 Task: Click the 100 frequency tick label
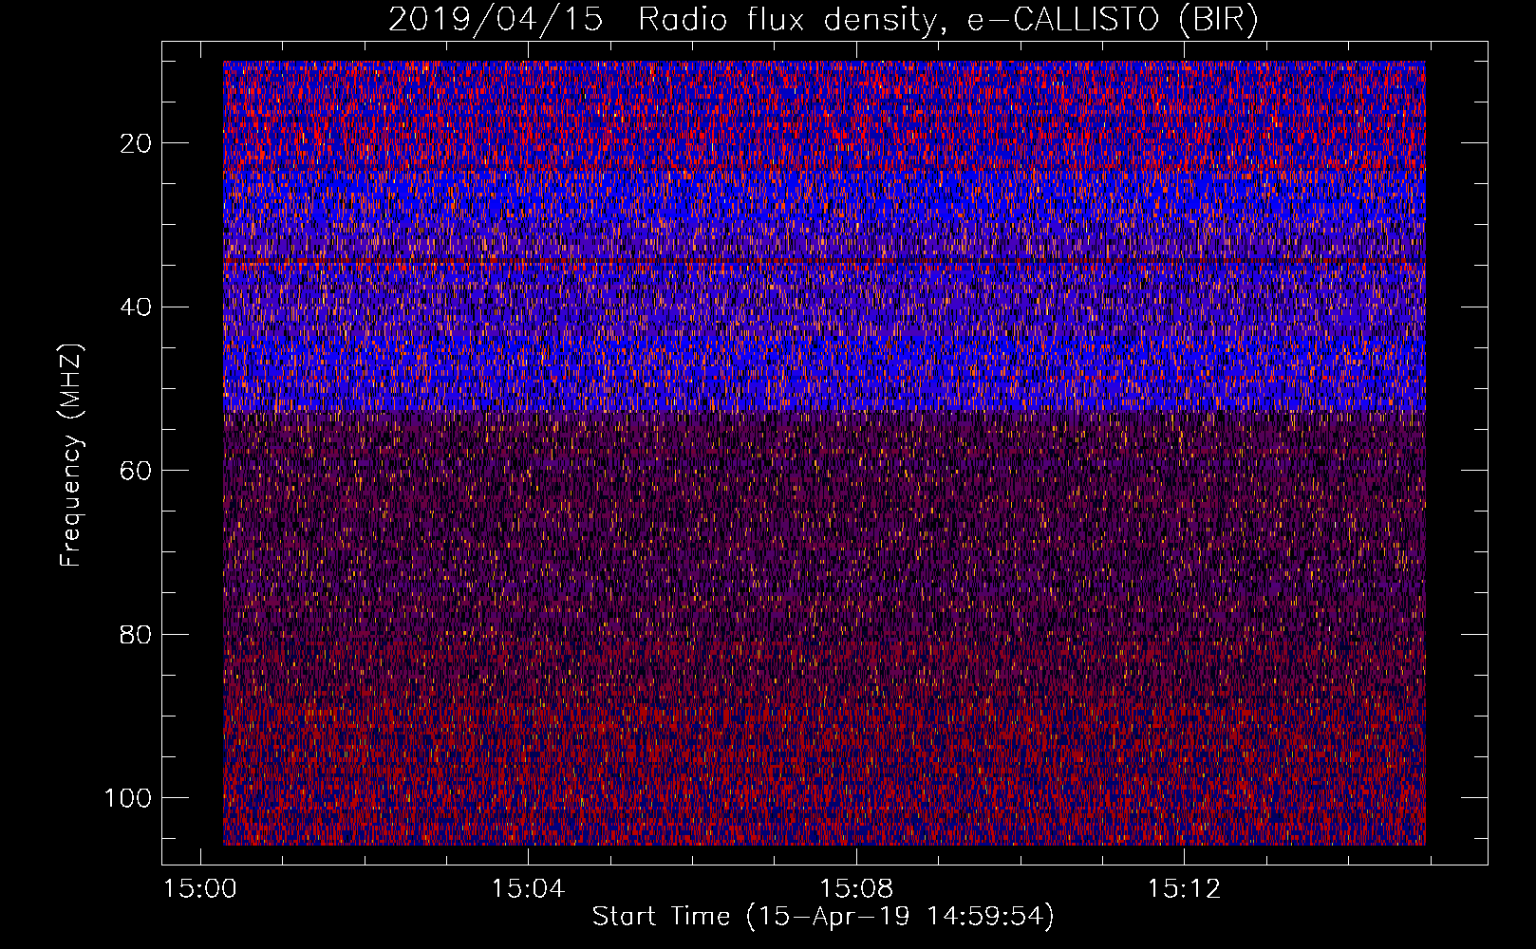(x=128, y=798)
